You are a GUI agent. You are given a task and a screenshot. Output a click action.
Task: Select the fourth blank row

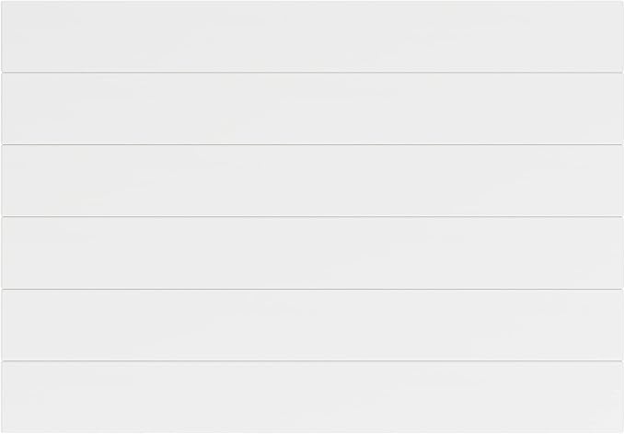[313, 253]
